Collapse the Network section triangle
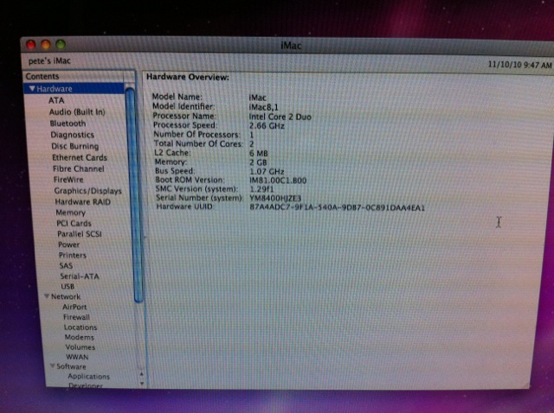The width and height of the screenshot is (554, 413). coord(47,296)
